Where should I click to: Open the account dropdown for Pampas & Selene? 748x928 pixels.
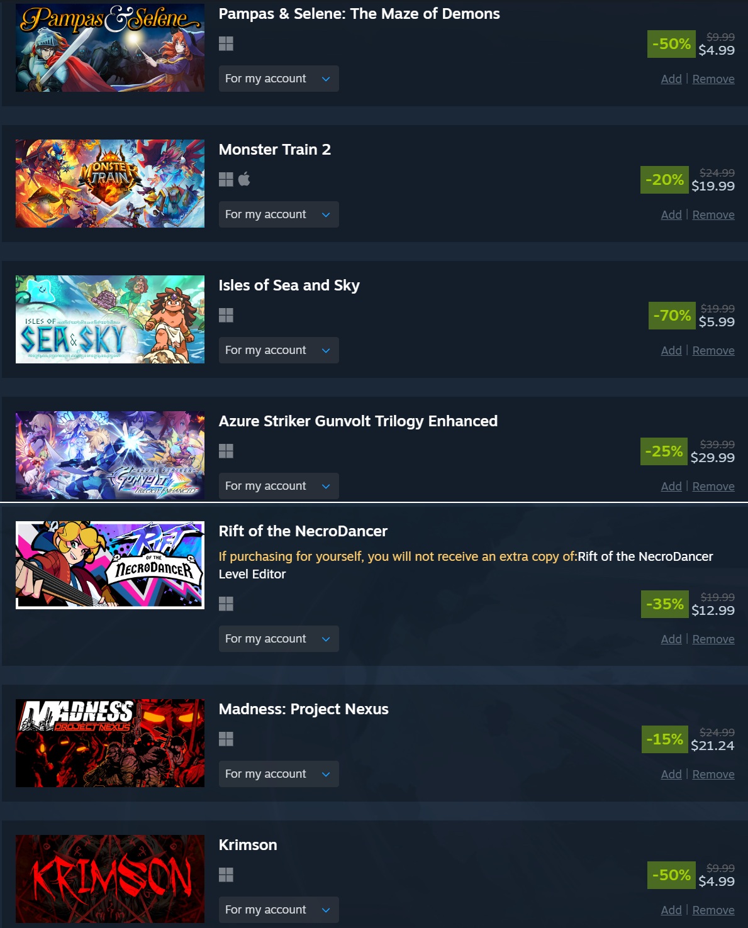279,79
